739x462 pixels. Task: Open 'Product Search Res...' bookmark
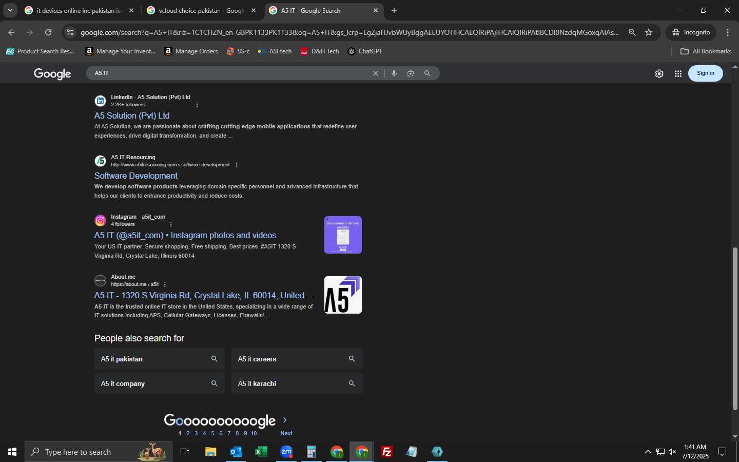(x=40, y=51)
